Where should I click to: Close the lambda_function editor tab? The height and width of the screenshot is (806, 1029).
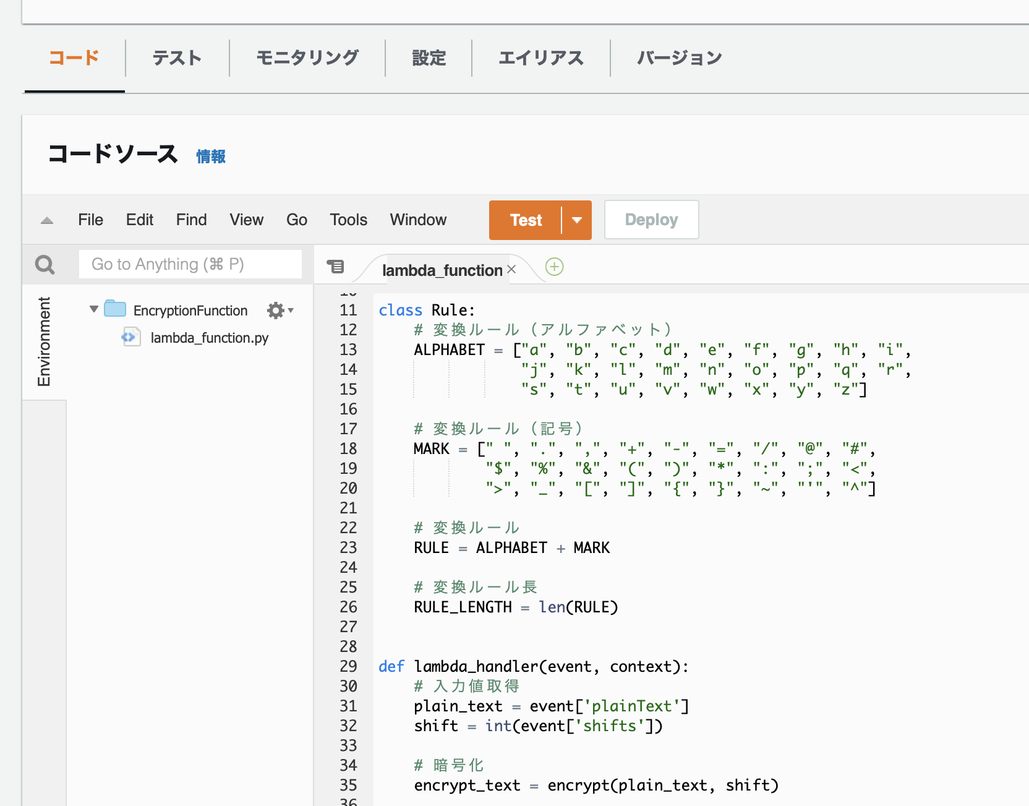[x=511, y=268]
